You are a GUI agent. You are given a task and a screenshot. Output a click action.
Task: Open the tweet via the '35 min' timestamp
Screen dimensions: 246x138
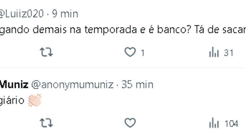[137, 85]
